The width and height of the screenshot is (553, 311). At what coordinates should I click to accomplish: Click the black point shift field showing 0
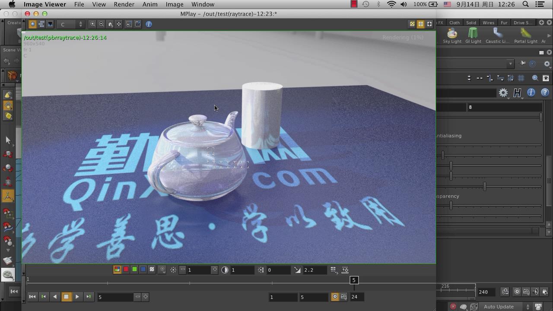pyautogui.click(x=279, y=270)
